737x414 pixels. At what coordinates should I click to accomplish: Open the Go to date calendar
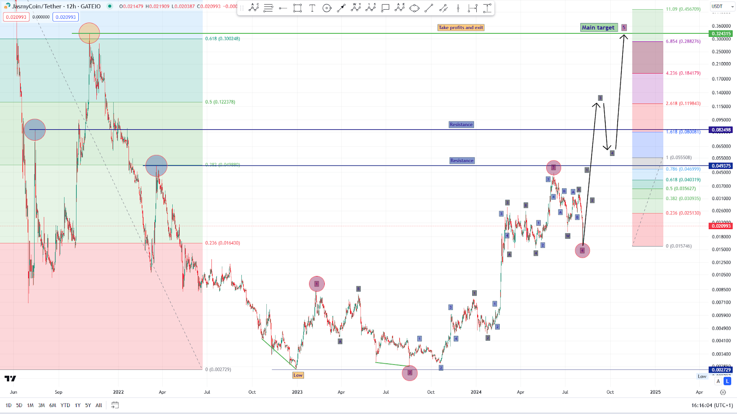115,405
